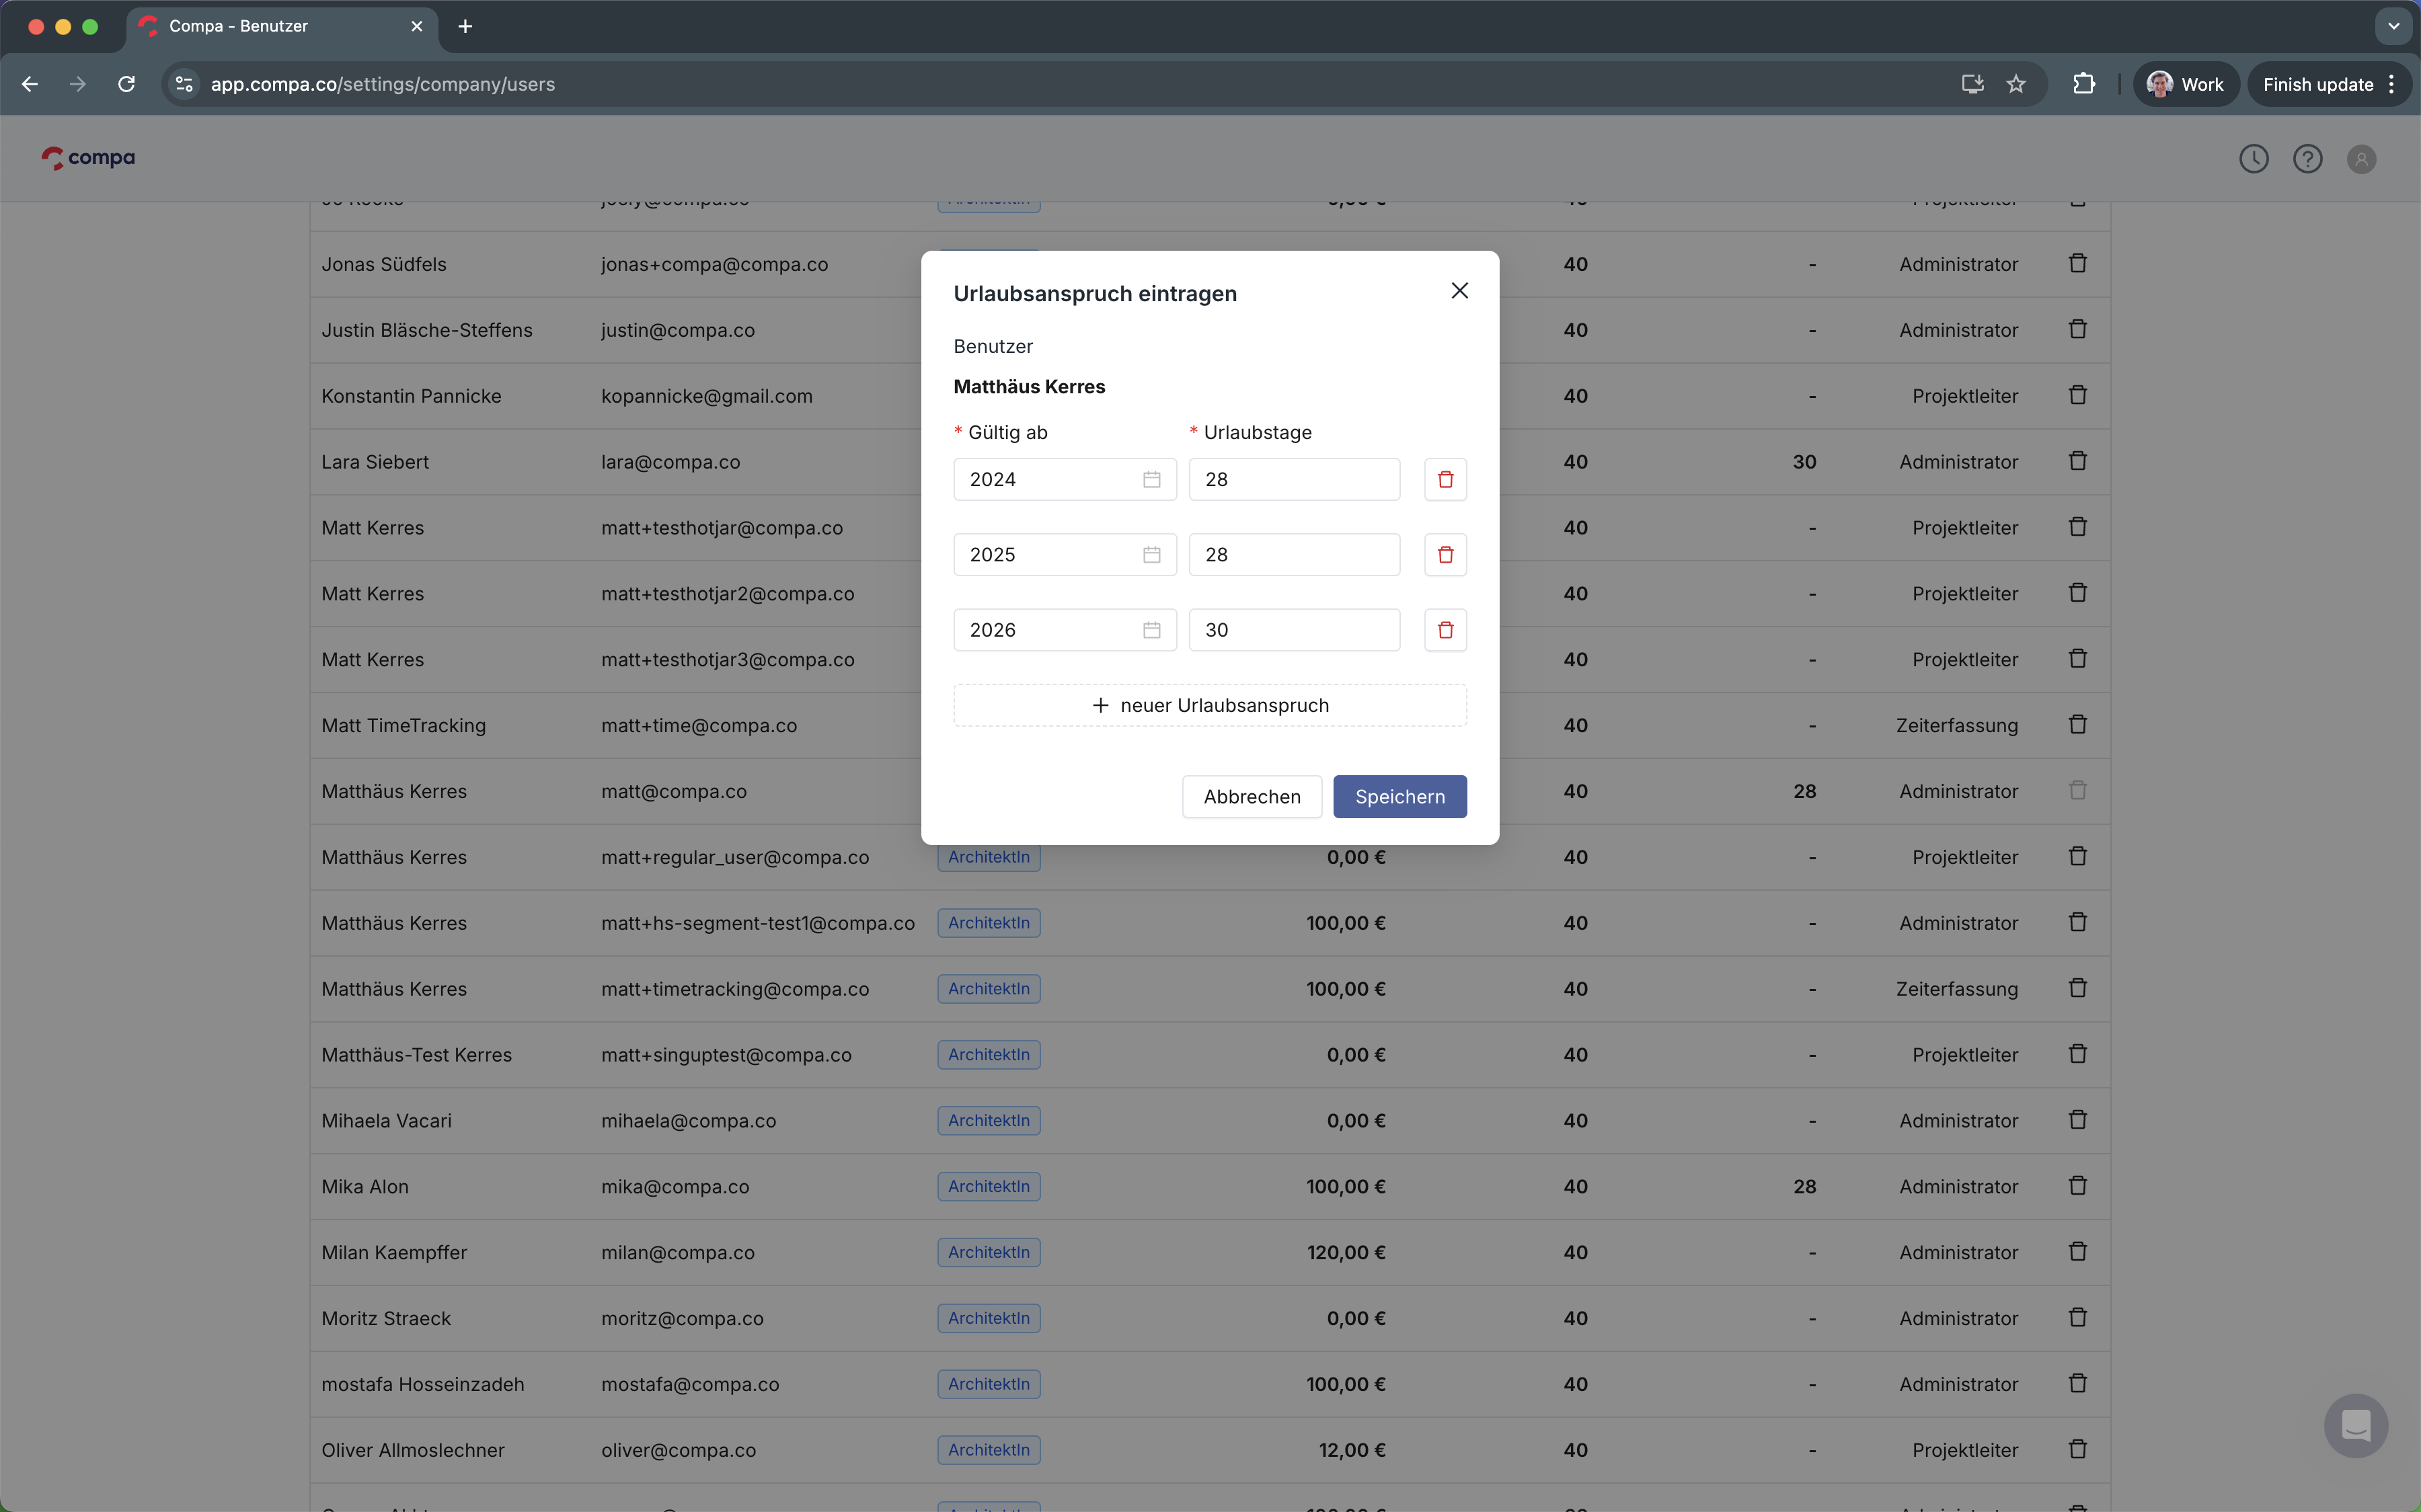2421x1512 pixels.
Task: Open a new browser tab
Action: (x=465, y=26)
